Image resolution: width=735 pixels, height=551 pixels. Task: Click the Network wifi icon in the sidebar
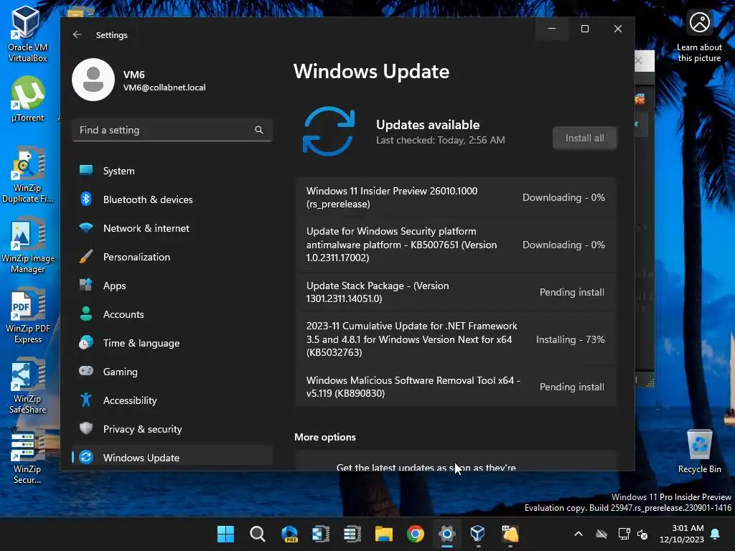pyautogui.click(x=86, y=227)
